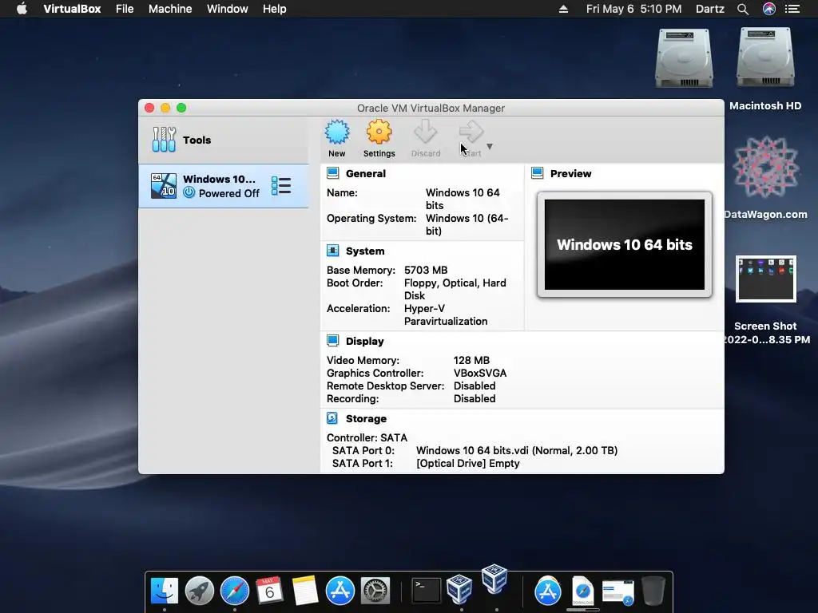Click the Base Memory value 5703 MB
Viewport: 818px width, 613px height.
click(426, 270)
